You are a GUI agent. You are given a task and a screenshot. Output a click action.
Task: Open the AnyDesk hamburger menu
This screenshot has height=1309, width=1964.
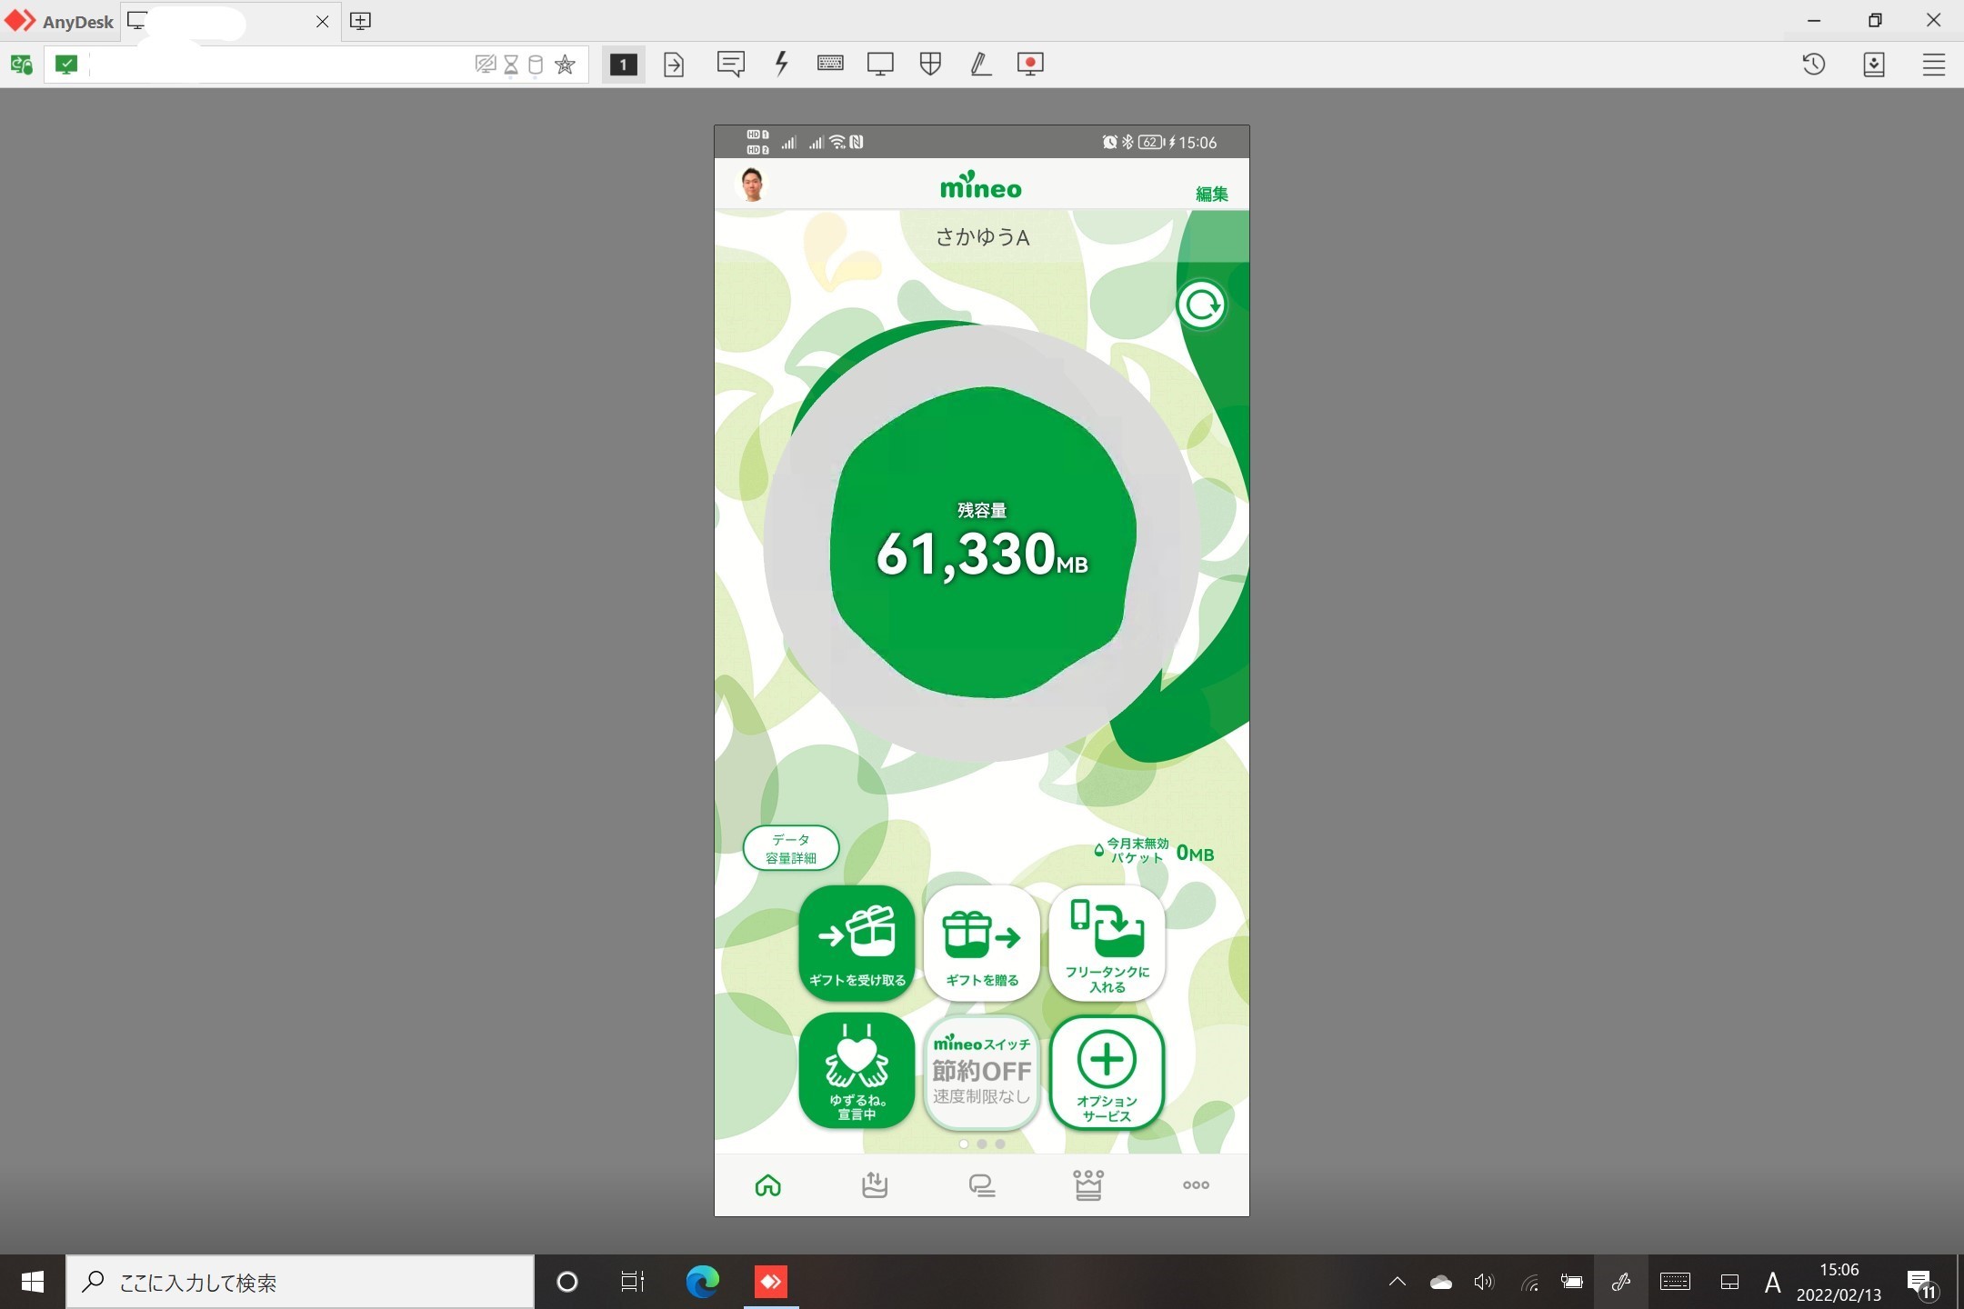[1933, 64]
